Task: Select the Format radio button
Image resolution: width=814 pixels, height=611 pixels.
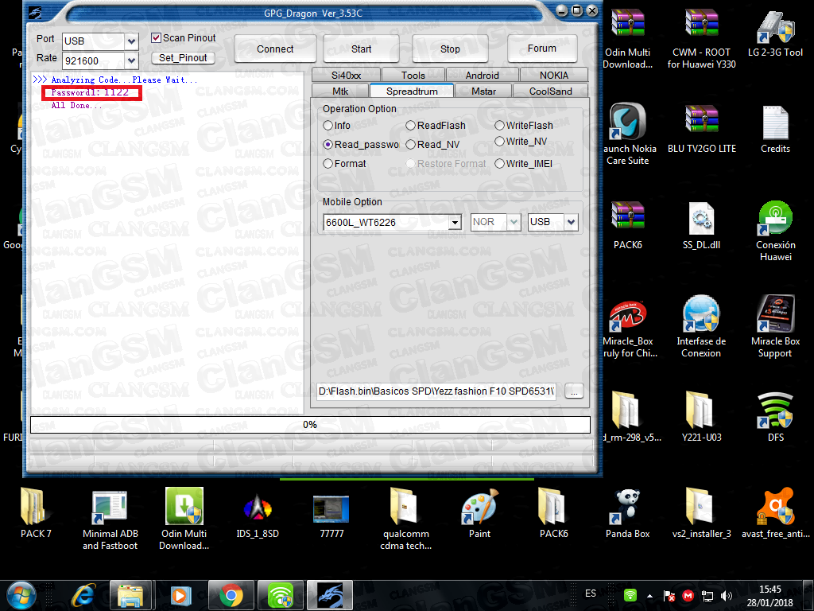Action: [328, 164]
